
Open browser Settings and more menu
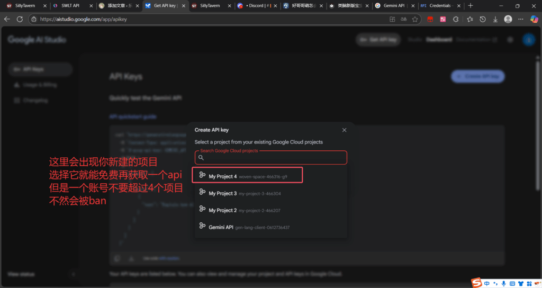pos(520,19)
